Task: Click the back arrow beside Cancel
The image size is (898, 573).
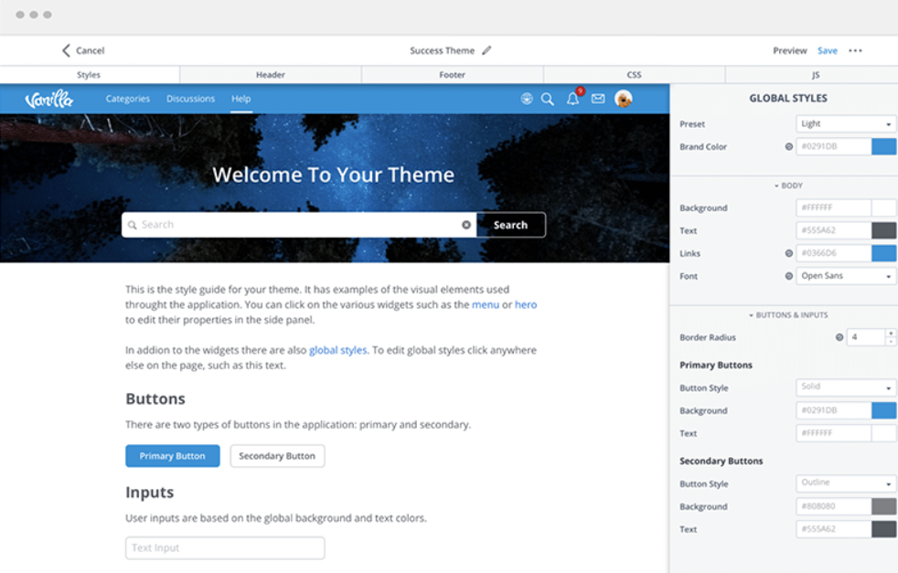Action: [65, 50]
